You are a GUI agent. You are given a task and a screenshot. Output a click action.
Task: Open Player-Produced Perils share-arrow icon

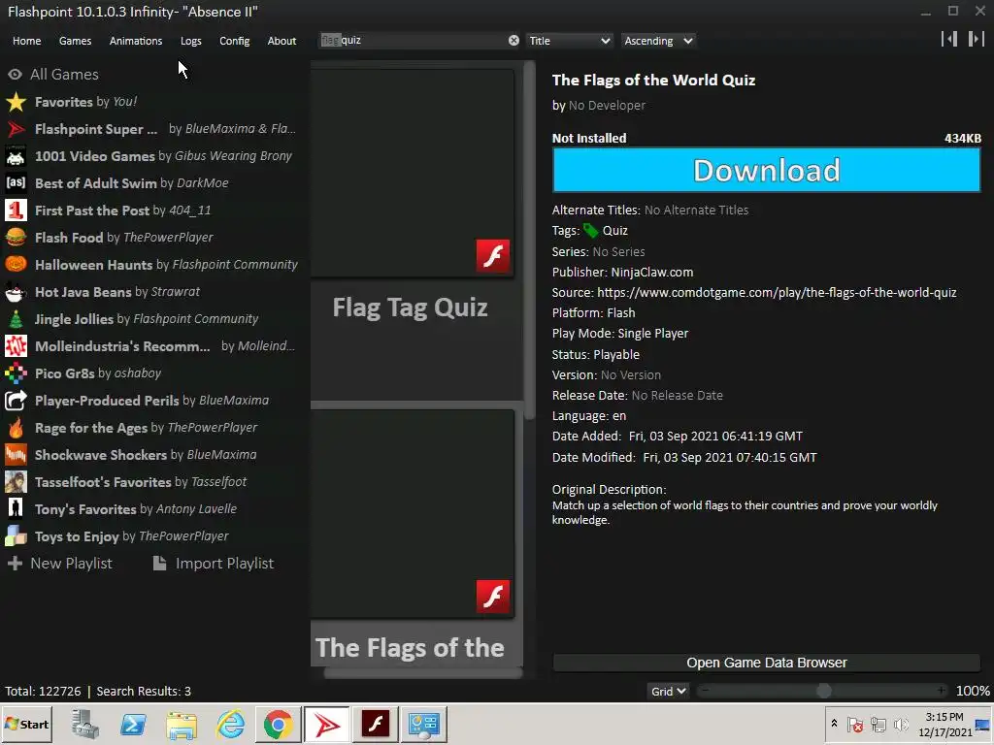pos(16,401)
